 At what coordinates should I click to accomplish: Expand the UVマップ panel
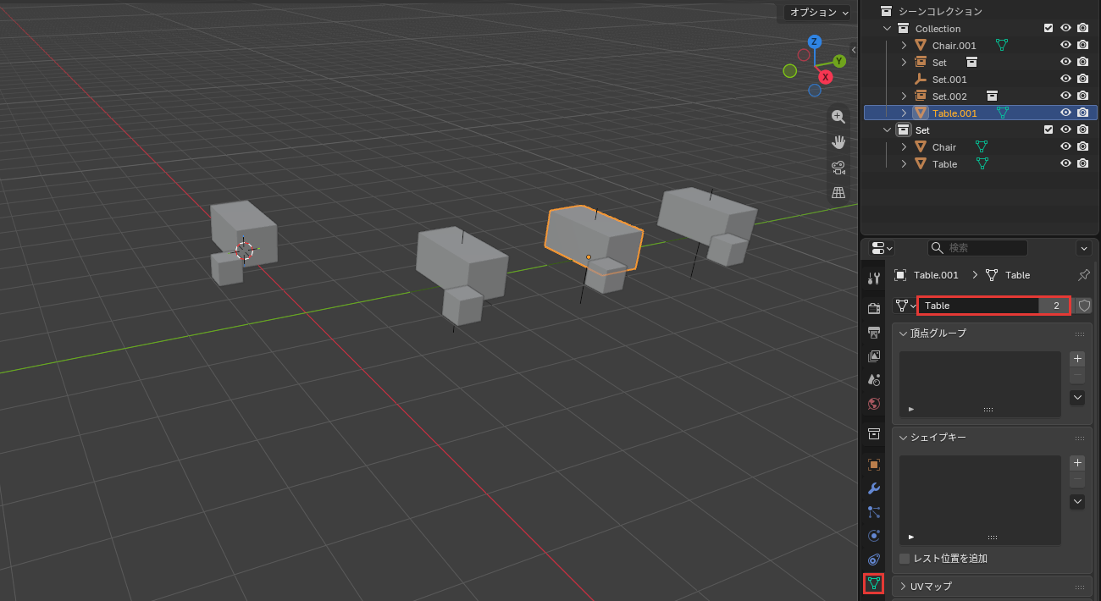tap(904, 586)
